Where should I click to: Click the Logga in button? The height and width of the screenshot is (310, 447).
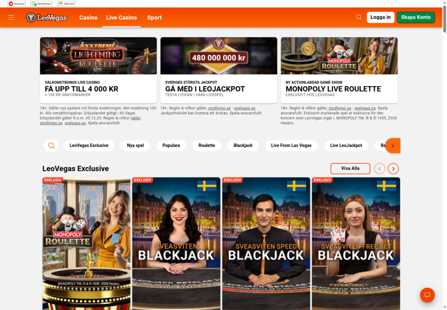(381, 17)
